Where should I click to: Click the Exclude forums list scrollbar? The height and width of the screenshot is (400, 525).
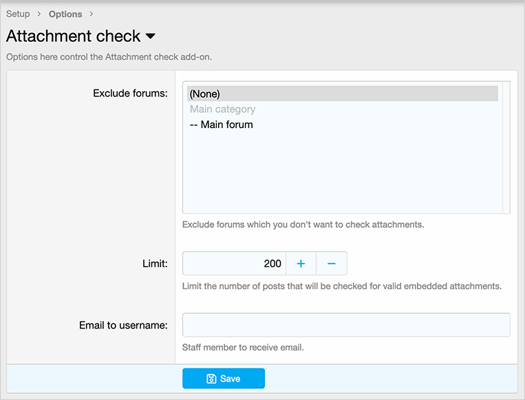point(506,147)
